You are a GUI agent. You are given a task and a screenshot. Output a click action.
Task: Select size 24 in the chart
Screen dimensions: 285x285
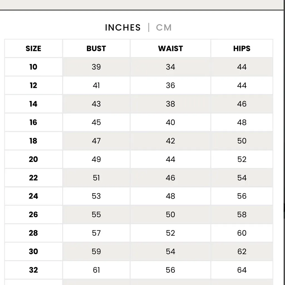[33, 196]
